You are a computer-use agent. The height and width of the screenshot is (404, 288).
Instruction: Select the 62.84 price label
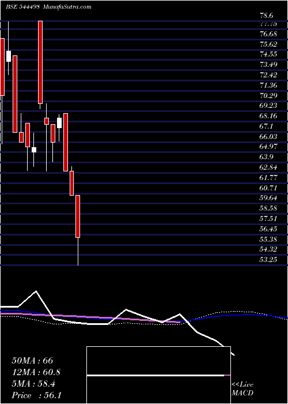268,167
